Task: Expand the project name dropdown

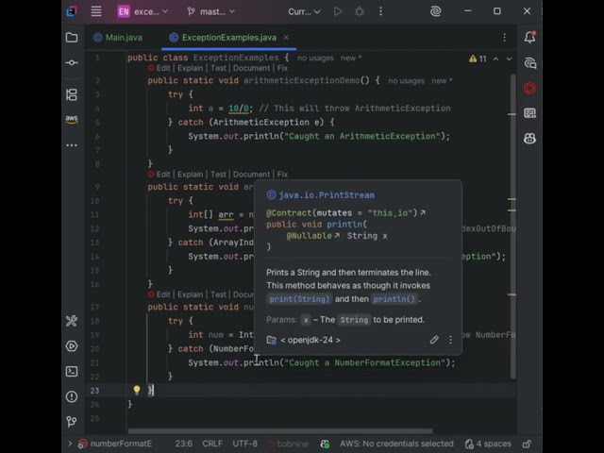Action: click(143, 11)
